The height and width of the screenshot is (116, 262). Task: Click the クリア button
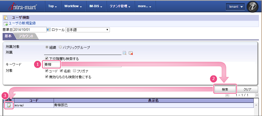click(247, 89)
